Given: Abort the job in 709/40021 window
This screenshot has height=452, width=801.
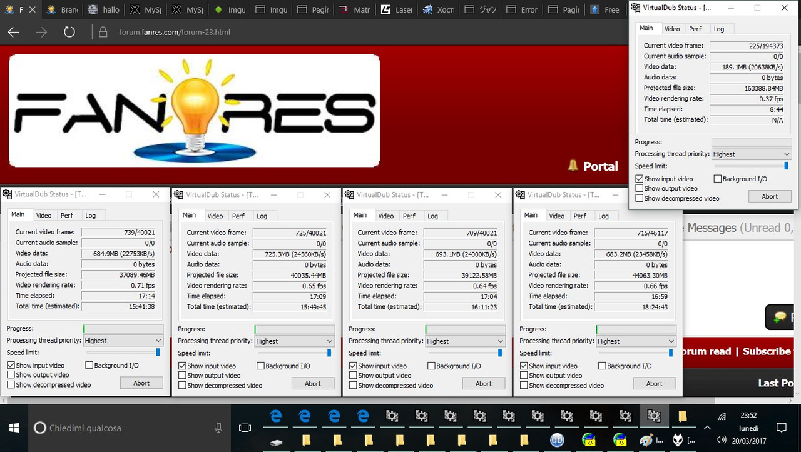Looking at the screenshot, I should pyautogui.click(x=484, y=383).
